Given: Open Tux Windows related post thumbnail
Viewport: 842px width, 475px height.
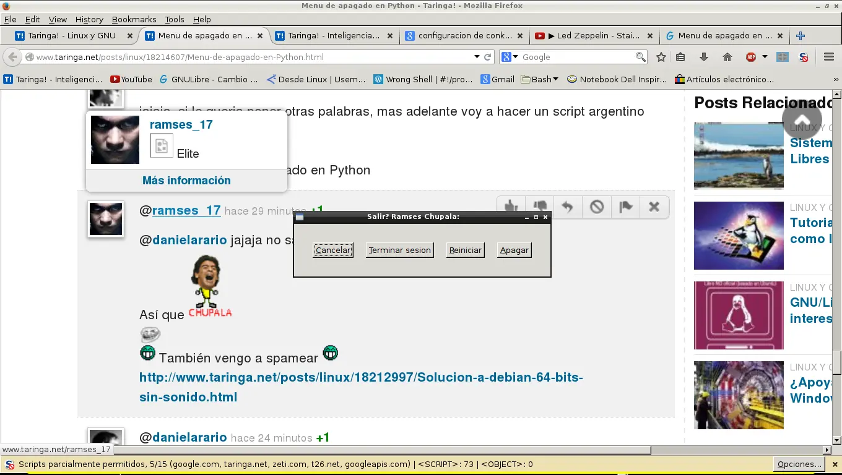Looking at the screenshot, I should [x=739, y=236].
